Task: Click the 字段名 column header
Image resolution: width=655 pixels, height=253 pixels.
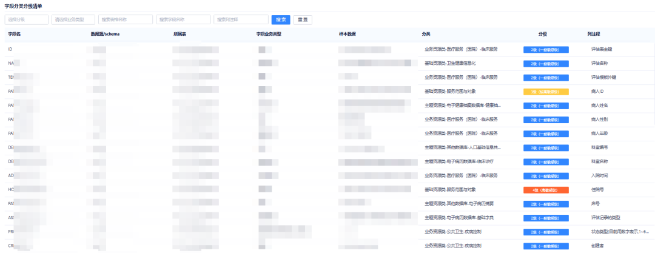Action: tap(15, 33)
